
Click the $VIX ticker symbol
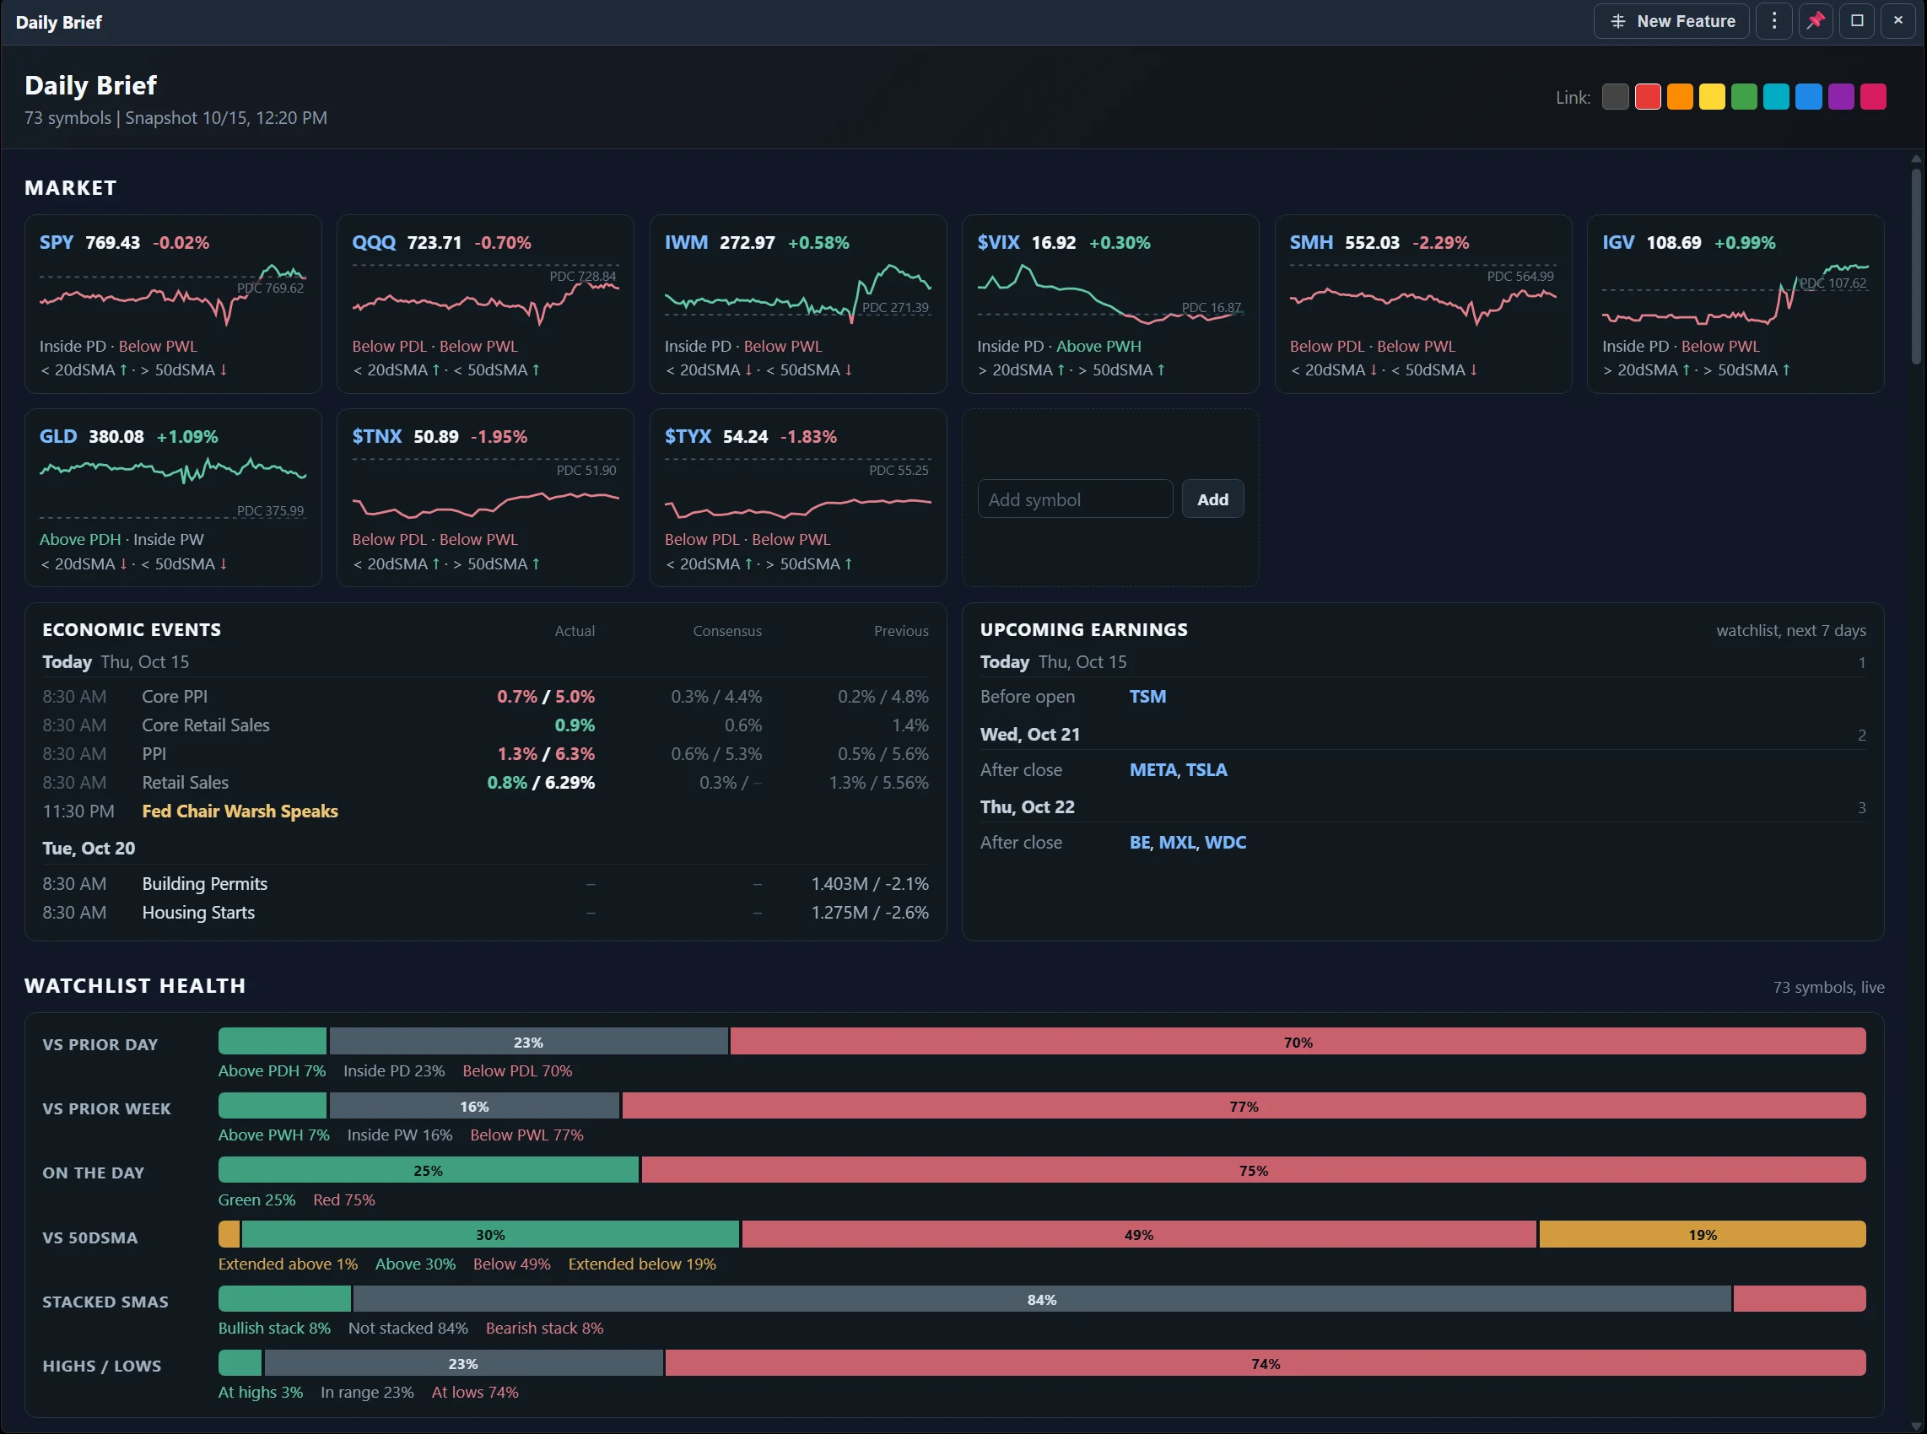pos(998,242)
